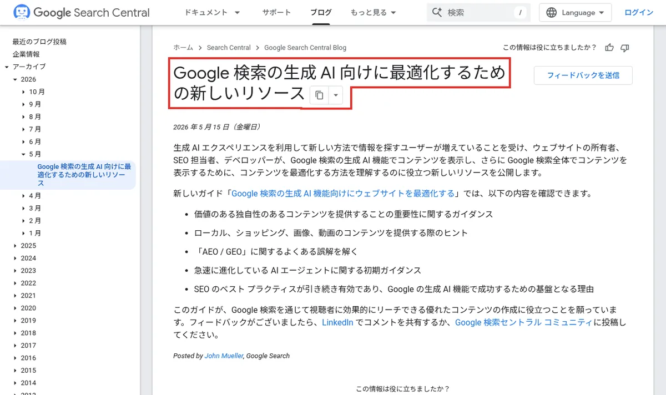Open the dropdown arrow beside copy icon
666x395 pixels.
pos(335,95)
